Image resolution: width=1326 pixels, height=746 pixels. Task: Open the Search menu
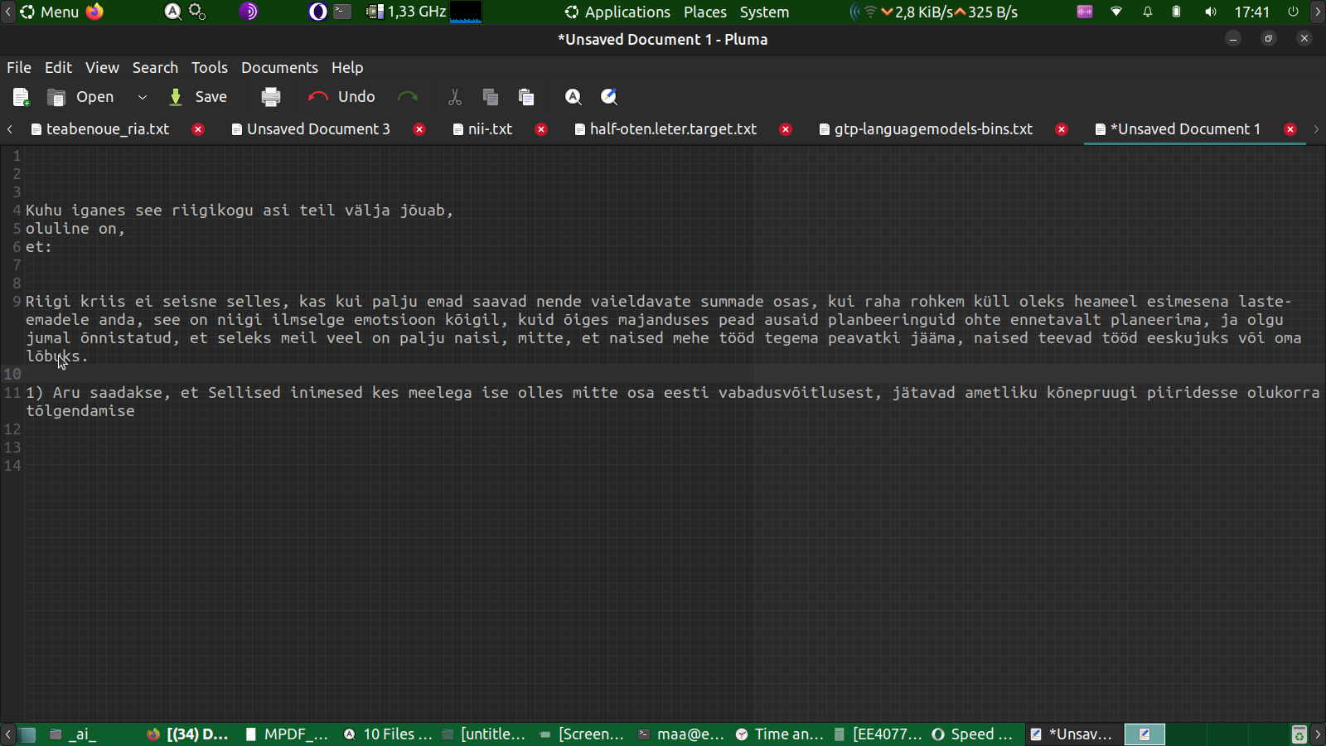155,68
